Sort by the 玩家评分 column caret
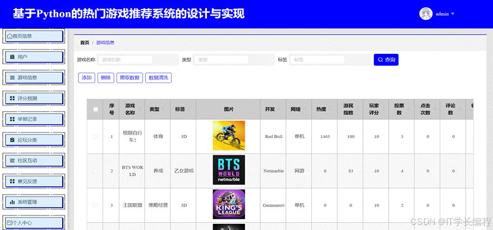 [x=383, y=109]
